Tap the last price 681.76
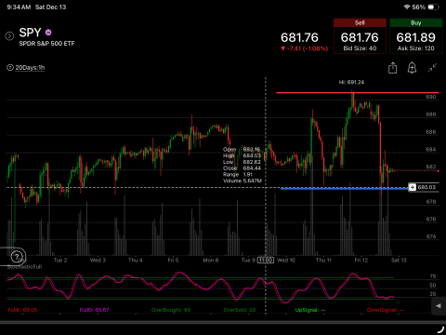Screen dimensions: 446x335 299,37
